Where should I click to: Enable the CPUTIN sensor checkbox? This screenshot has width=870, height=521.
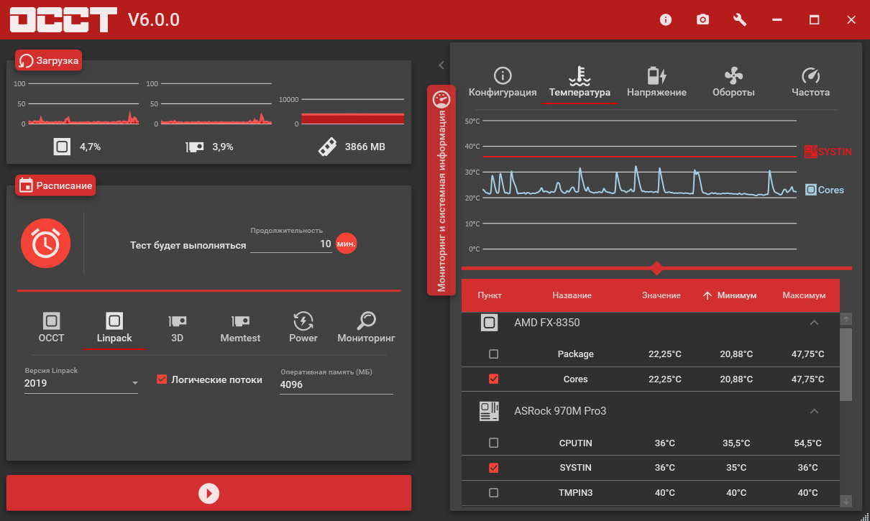tap(493, 443)
